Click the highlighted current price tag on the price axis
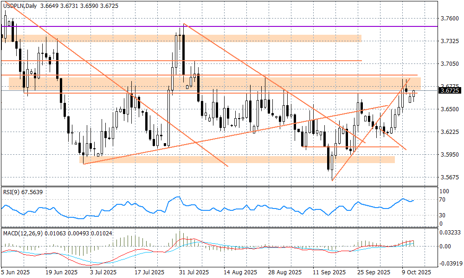 coord(449,91)
